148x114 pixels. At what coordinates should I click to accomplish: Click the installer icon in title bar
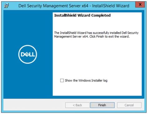pos(7,6)
